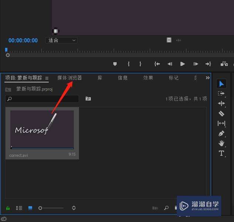Select the Razor tool

(221, 114)
